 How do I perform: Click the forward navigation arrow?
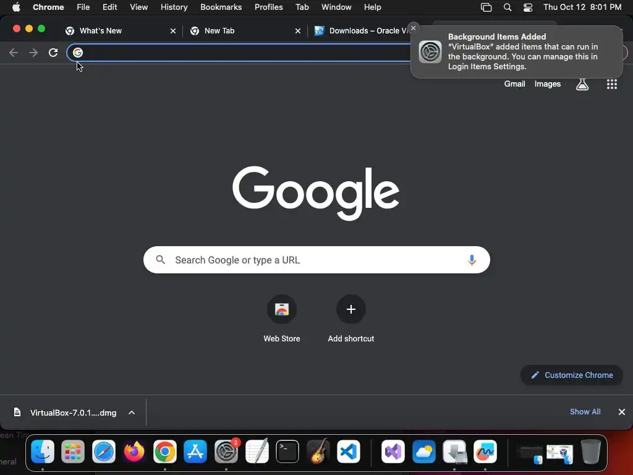click(x=33, y=53)
